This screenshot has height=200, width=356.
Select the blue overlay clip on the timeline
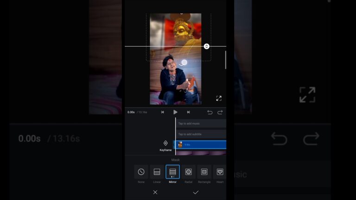(x=200, y=144)
